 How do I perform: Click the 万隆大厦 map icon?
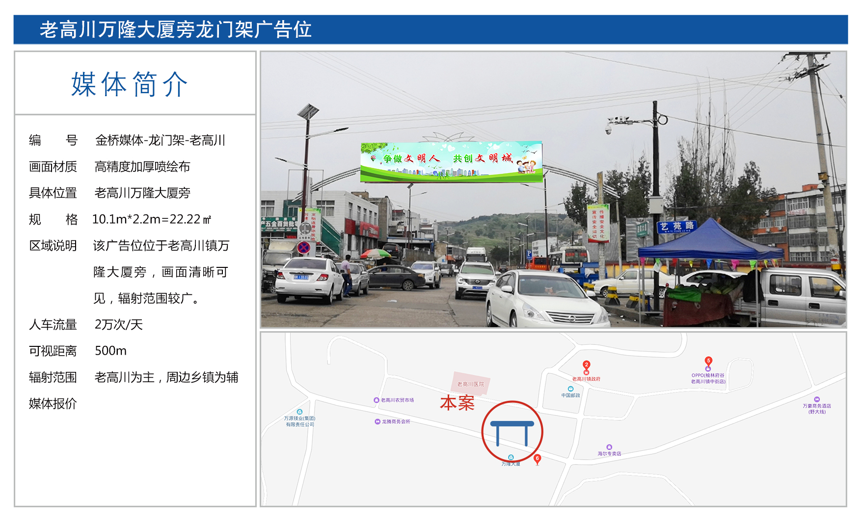511,457
